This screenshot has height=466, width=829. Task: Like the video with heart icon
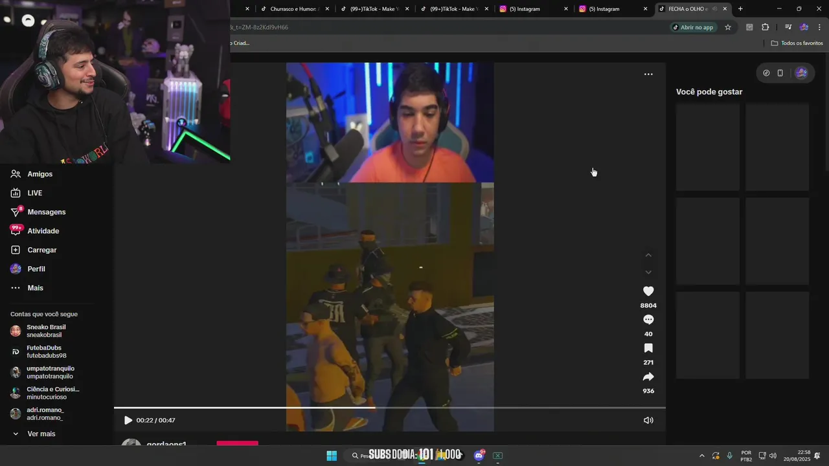click(x=648, y=291)
